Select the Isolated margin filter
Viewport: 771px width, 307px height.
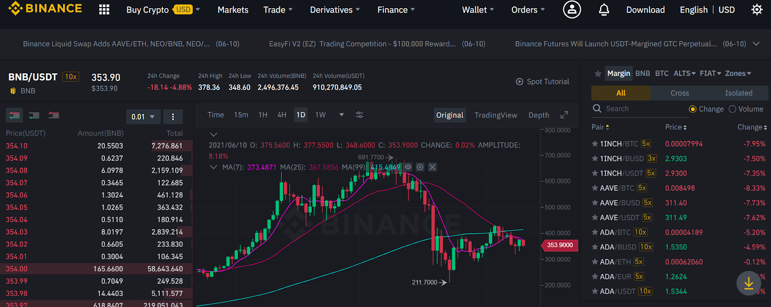coord(738,93)
